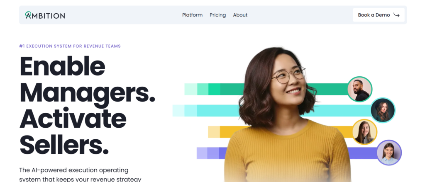The image size is (425, 182).
Task: Click the Ambition logo
Action: click(x=45, y=15)
